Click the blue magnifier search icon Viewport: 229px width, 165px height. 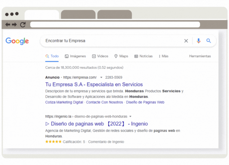click(x=209, y=41)
